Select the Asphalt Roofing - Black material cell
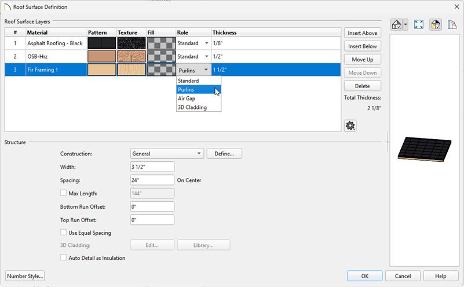Viewport: 464px width, 287px height. (x=56, y=43)
